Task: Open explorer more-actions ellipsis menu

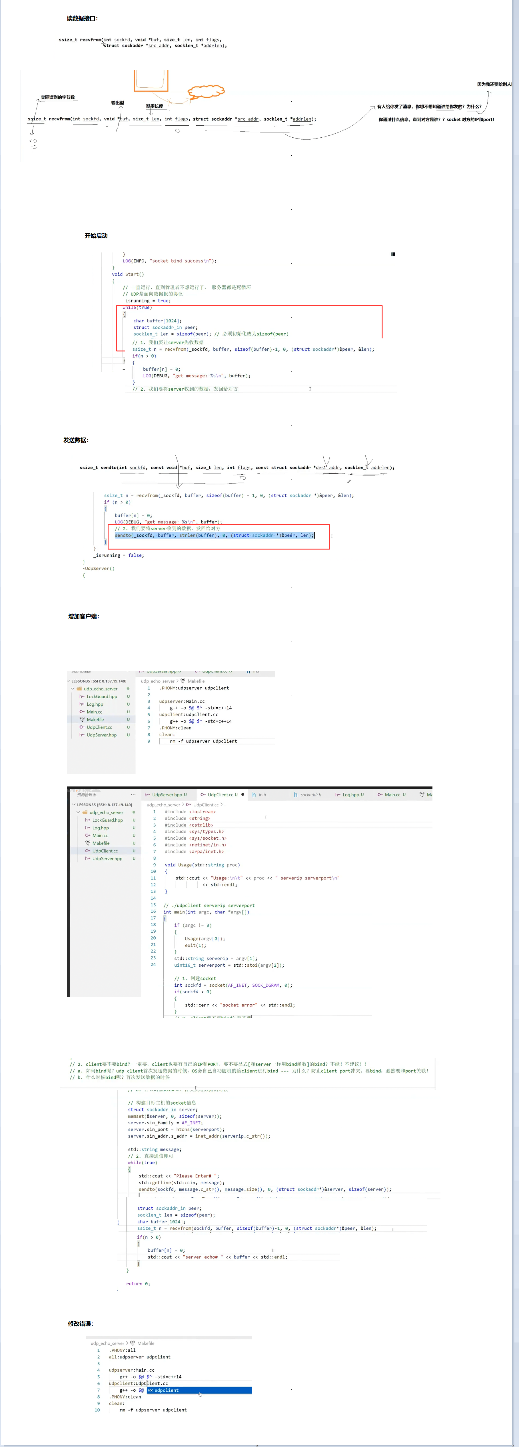Action: pyautogui.click(x=133, y=795)
